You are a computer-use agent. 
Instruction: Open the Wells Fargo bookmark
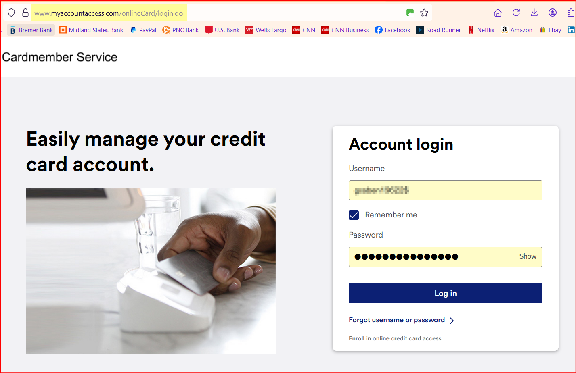[266, 30]
